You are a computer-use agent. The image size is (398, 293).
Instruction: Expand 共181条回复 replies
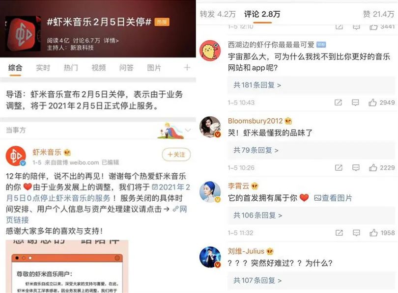(x=257, y=85)
